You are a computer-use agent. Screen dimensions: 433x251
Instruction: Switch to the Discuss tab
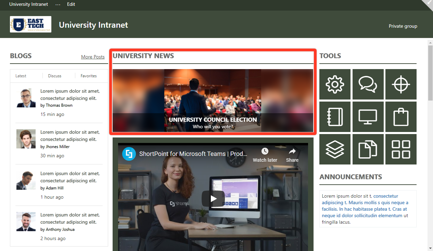click(54, 76)
